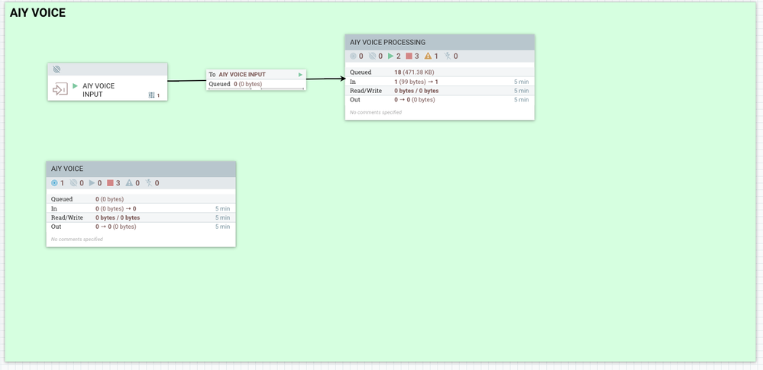Viewport: 763px width, 370px height.
Task: Click stopped count '3' in AIY VOICE group
Action: click(x=118, y=183)
